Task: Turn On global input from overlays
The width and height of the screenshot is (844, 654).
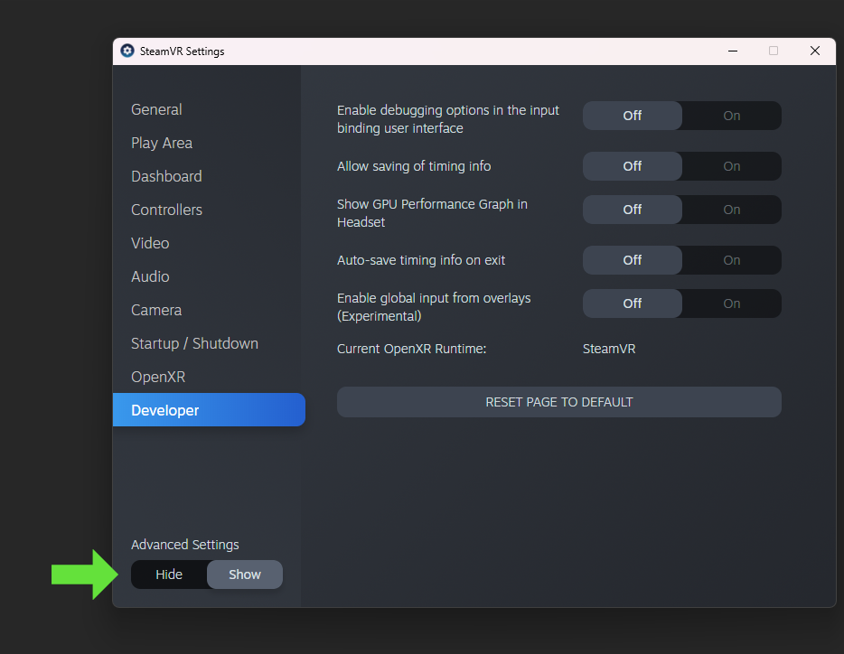Action: pos(732,303)
